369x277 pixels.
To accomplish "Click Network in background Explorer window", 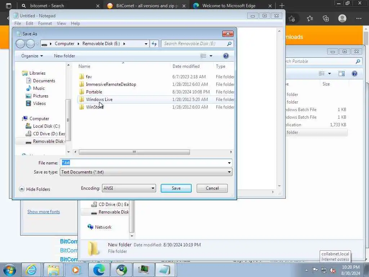I will pyautogui.click(x=103, y=227).
